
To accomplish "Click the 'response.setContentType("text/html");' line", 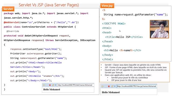I will 36,49.
